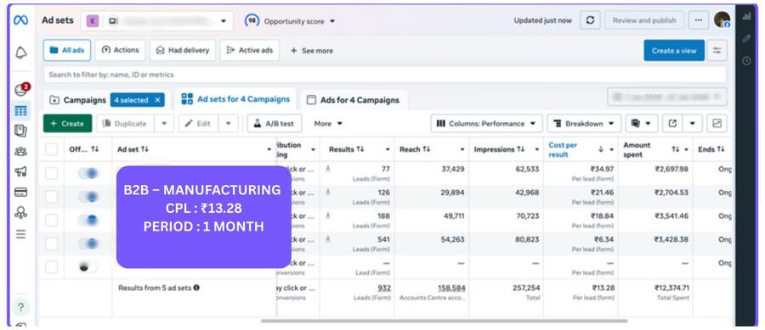This screenshot has height=330, width=765.
Task: Click the A/B test button
Action: click(275, 124)
